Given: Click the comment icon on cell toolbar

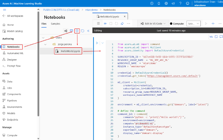Looking at the screenshot, I should click(221, 37).
